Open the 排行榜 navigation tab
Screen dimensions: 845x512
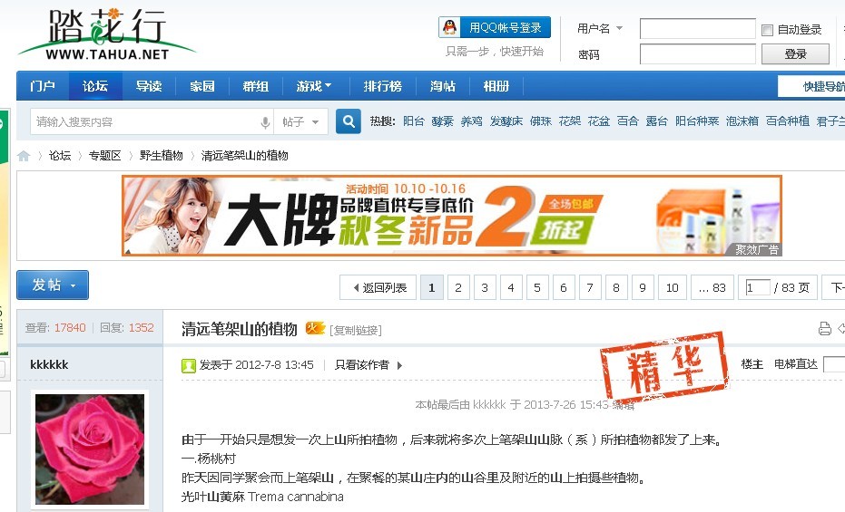382,87
